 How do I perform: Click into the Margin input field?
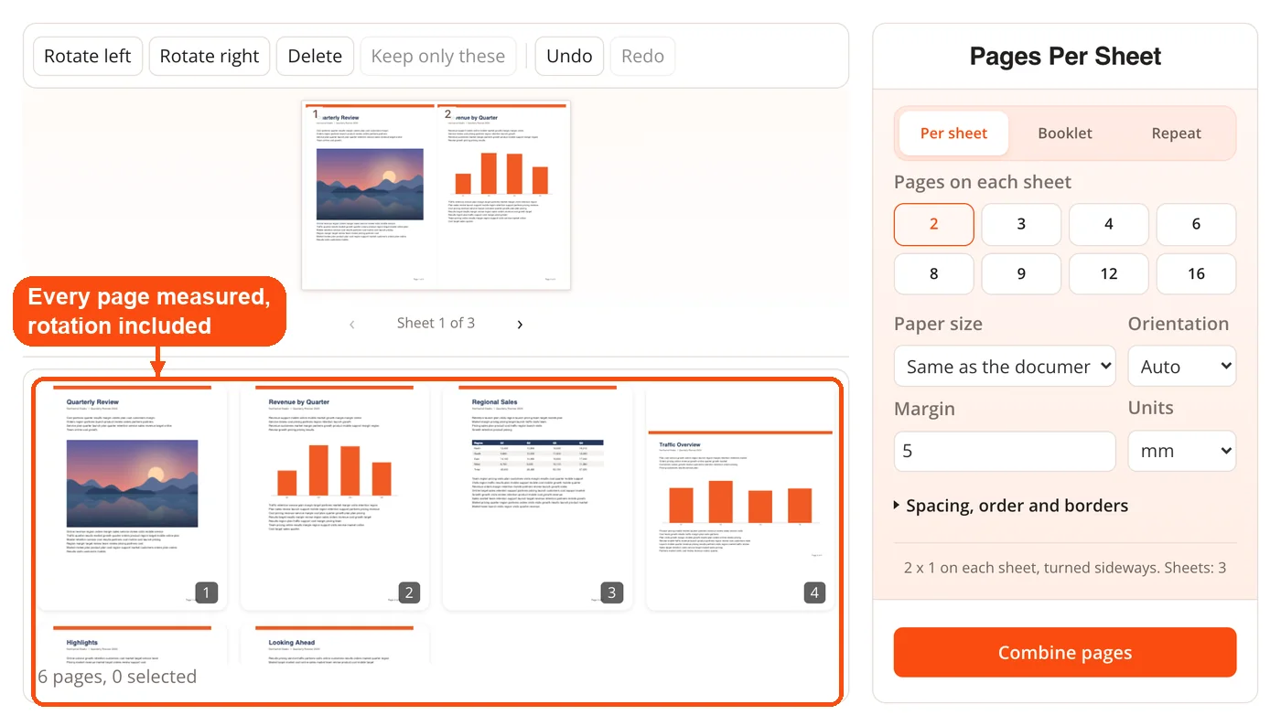(x=1005, y=451)
